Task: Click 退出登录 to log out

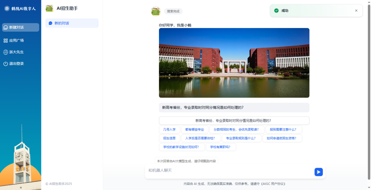Action: click(x=16, y=64)
